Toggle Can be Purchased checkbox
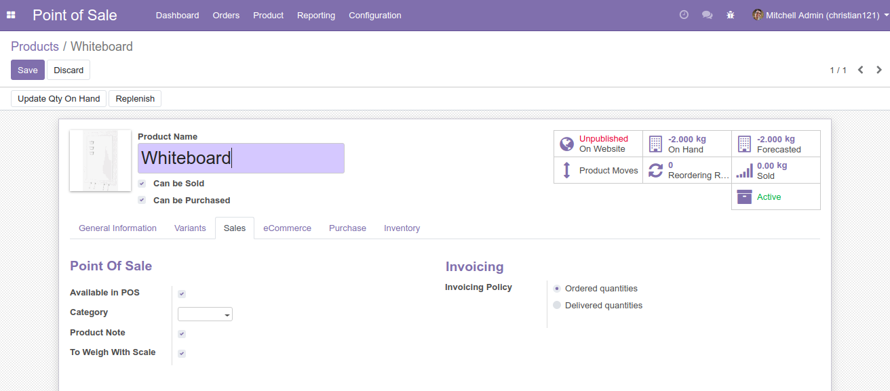 tap(142, 201)
